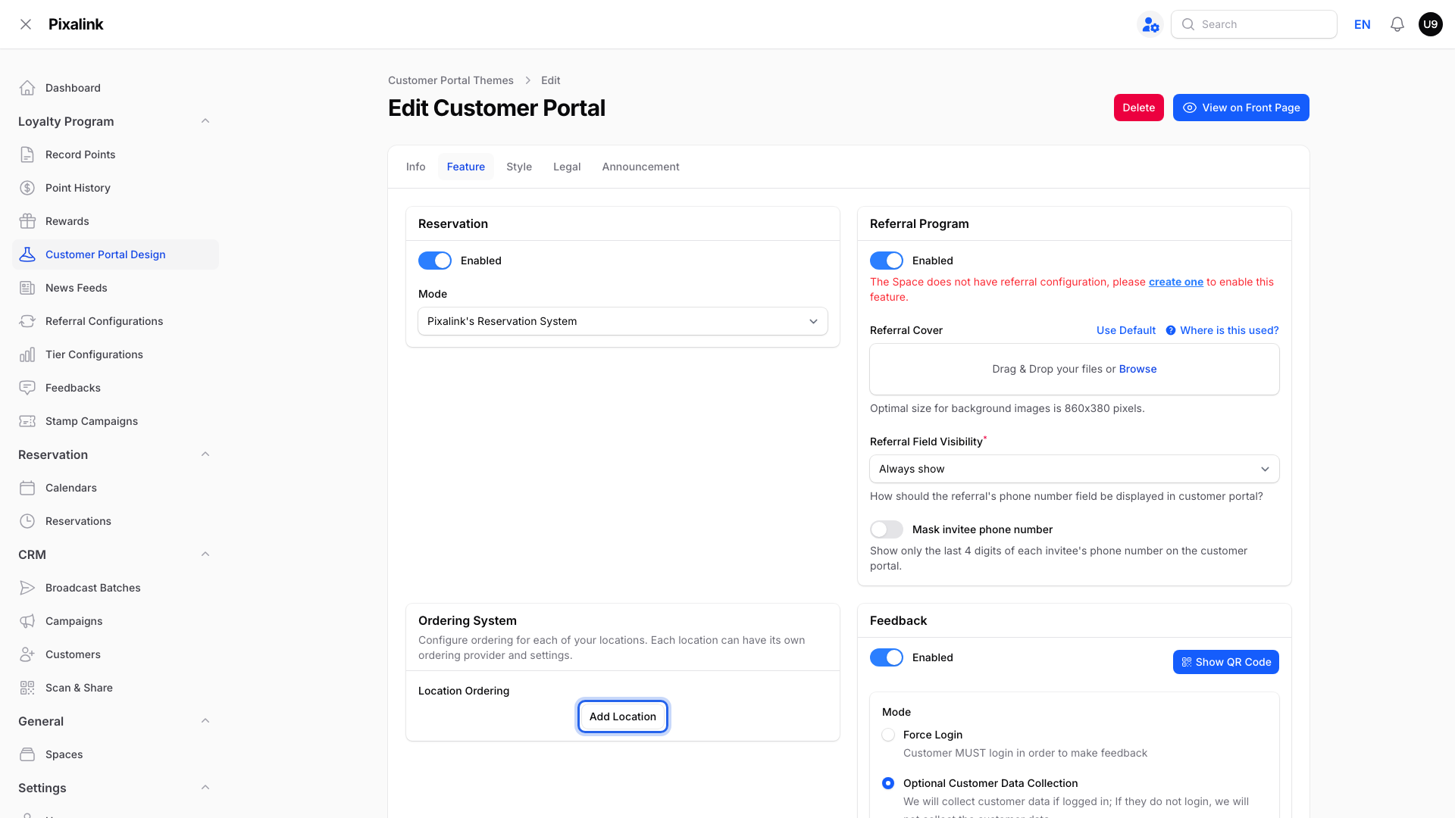Switch to the Style tab

click(x=519, y=167)
